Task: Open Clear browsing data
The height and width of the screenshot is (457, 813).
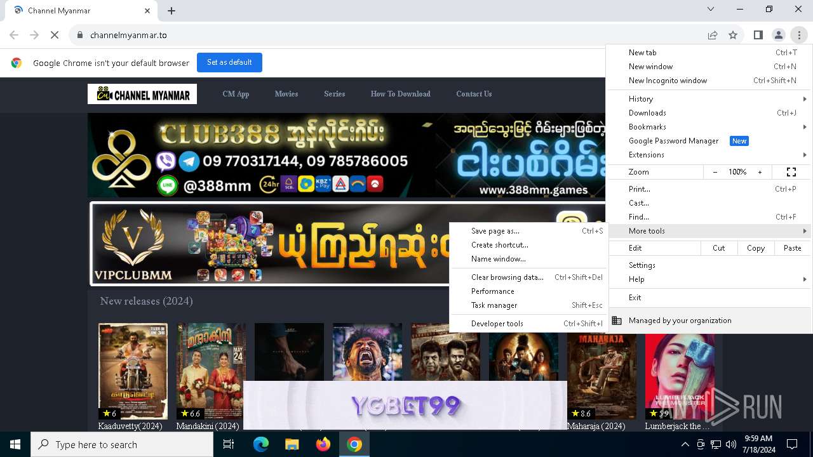Action: pyautogui.click(x=528, y=277)
